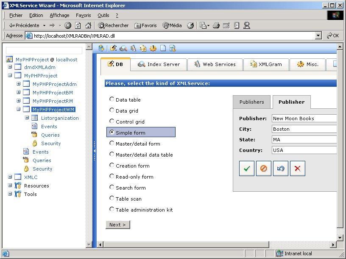Image resolution: width=346 pixels, height=259 pixels.
Task: Click the green checkmark save icon
Action: (246, 168)
